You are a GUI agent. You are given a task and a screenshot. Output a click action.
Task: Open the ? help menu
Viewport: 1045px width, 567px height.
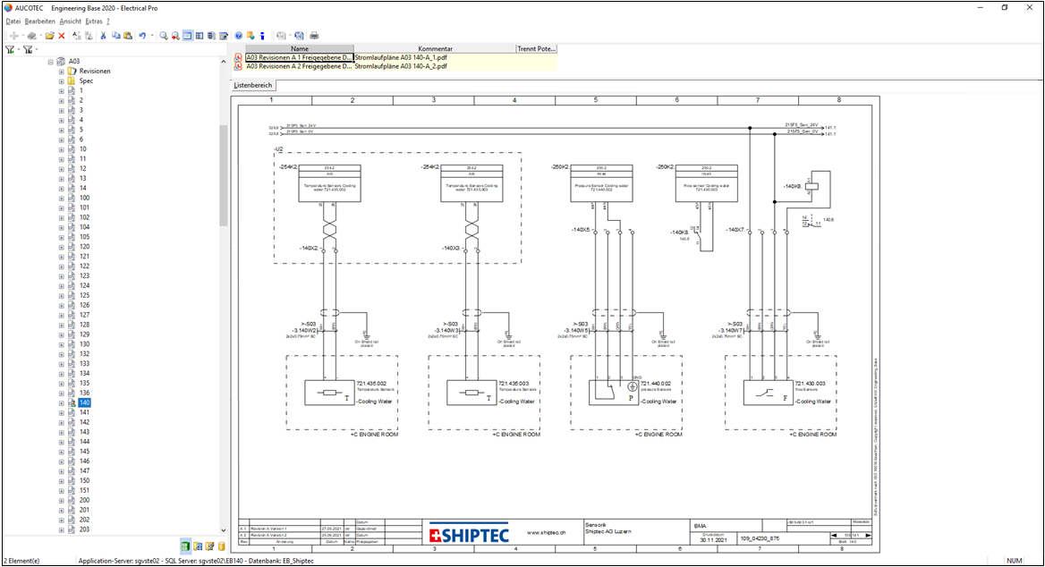(x=108, y=21)
